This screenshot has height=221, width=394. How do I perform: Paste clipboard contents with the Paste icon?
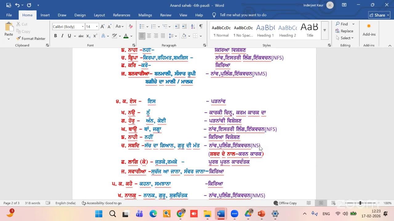pos(9,27)
